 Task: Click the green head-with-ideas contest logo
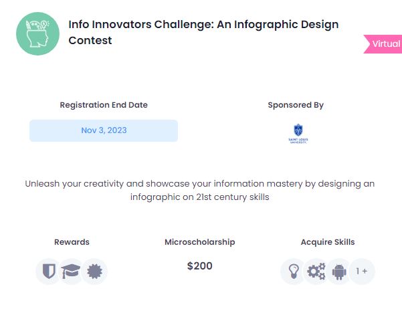pyautogui.click(x=37, y=33)
